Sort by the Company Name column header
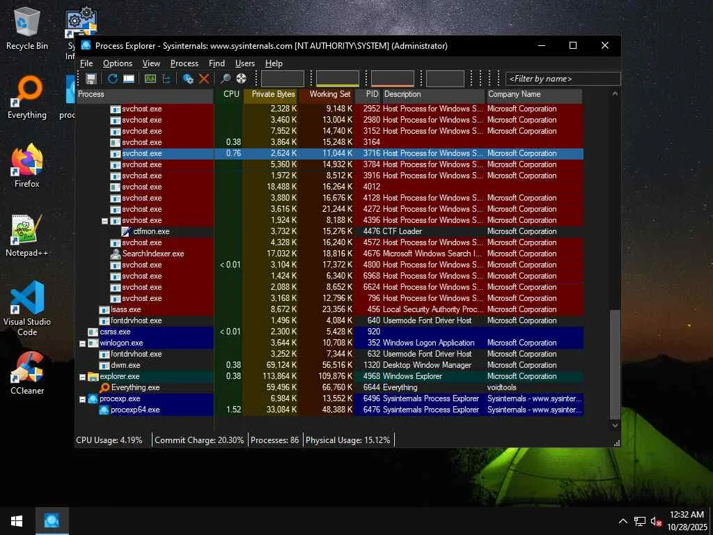 (x=534, y=95)
